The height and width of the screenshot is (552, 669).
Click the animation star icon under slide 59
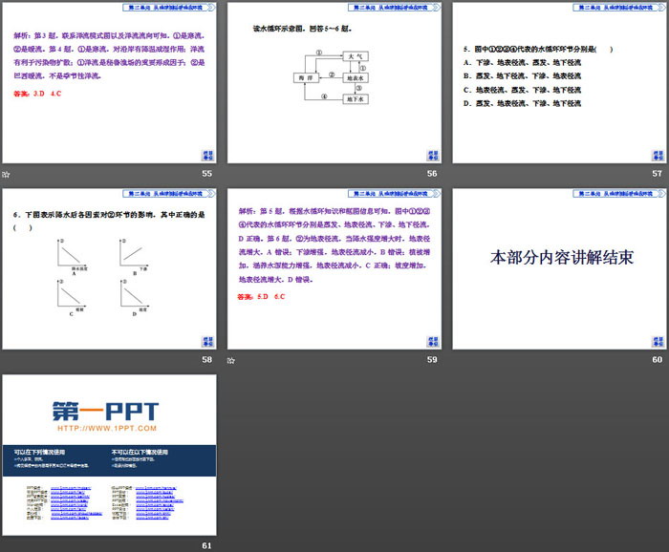click(231, 361)
